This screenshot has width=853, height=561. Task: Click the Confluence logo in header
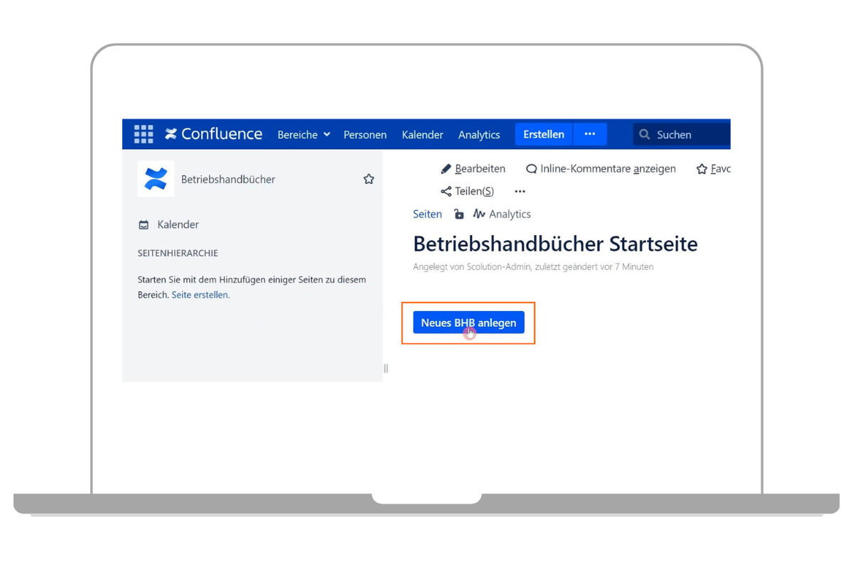(214, 134)
